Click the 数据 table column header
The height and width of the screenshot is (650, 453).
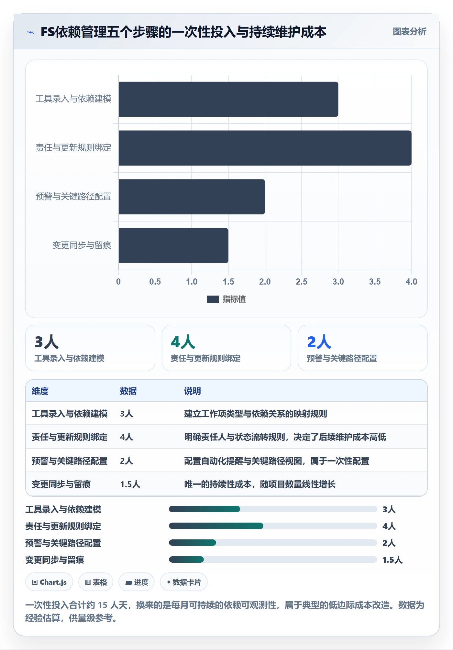(x=128, y=391)
